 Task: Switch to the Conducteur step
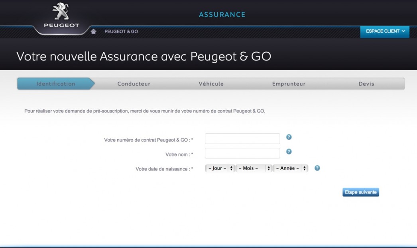point(134,84)
